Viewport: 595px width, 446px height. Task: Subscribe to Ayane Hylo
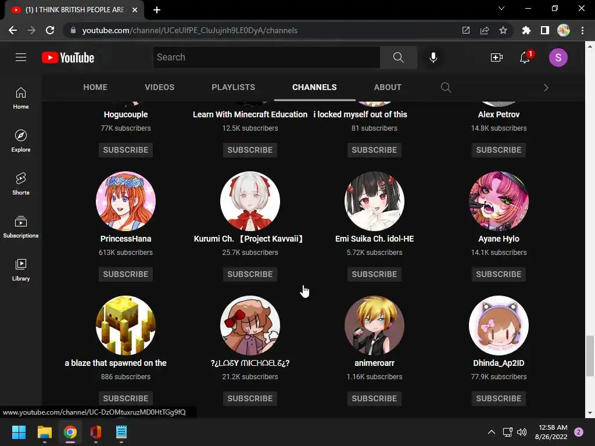click(499, 274)
